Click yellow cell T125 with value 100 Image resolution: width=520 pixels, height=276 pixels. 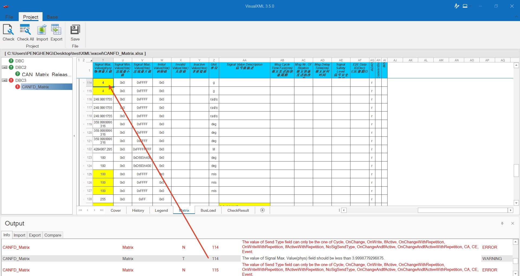[x=103, y=174]
